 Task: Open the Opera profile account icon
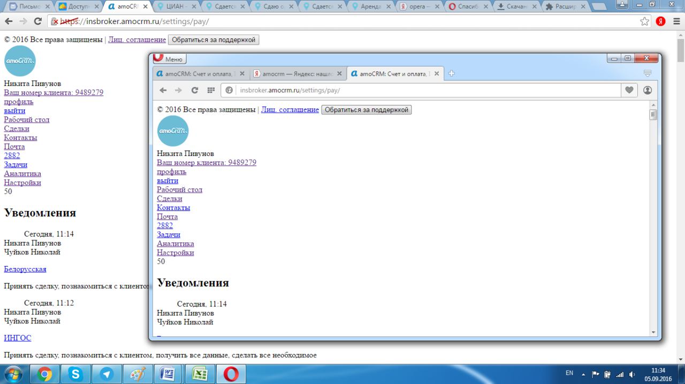648,90
